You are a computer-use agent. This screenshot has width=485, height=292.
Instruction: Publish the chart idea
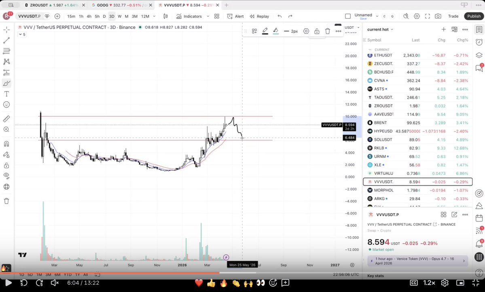click(474, 16)
